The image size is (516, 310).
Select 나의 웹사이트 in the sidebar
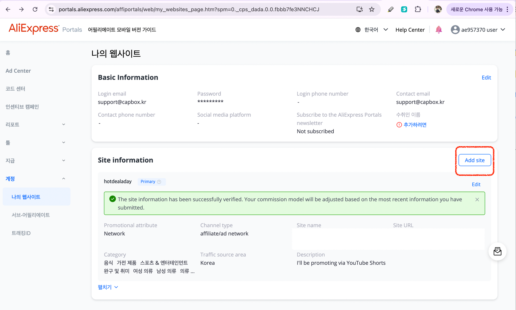36,197
